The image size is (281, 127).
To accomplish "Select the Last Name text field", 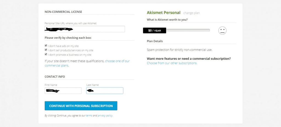I will click(105, 91).
